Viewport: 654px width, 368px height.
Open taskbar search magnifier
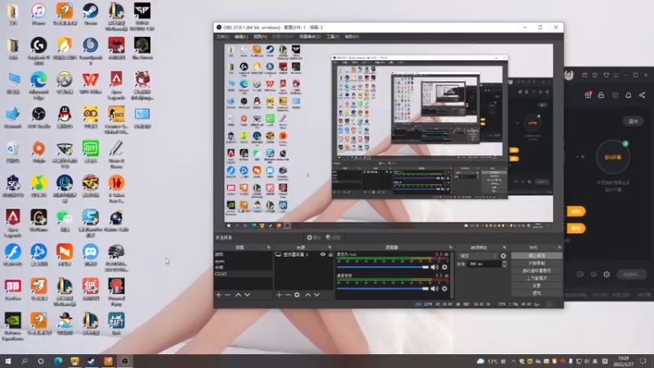click(x=25, y=361)
